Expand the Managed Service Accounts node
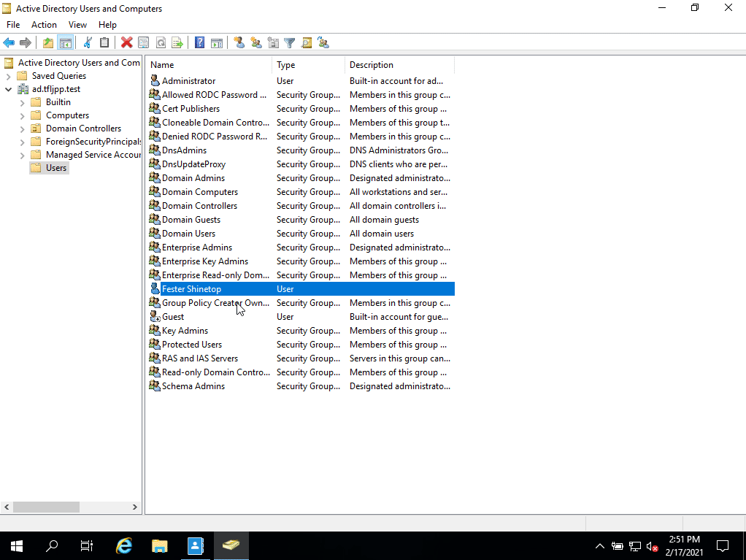The image size is (746, 560). pos(23,155)
